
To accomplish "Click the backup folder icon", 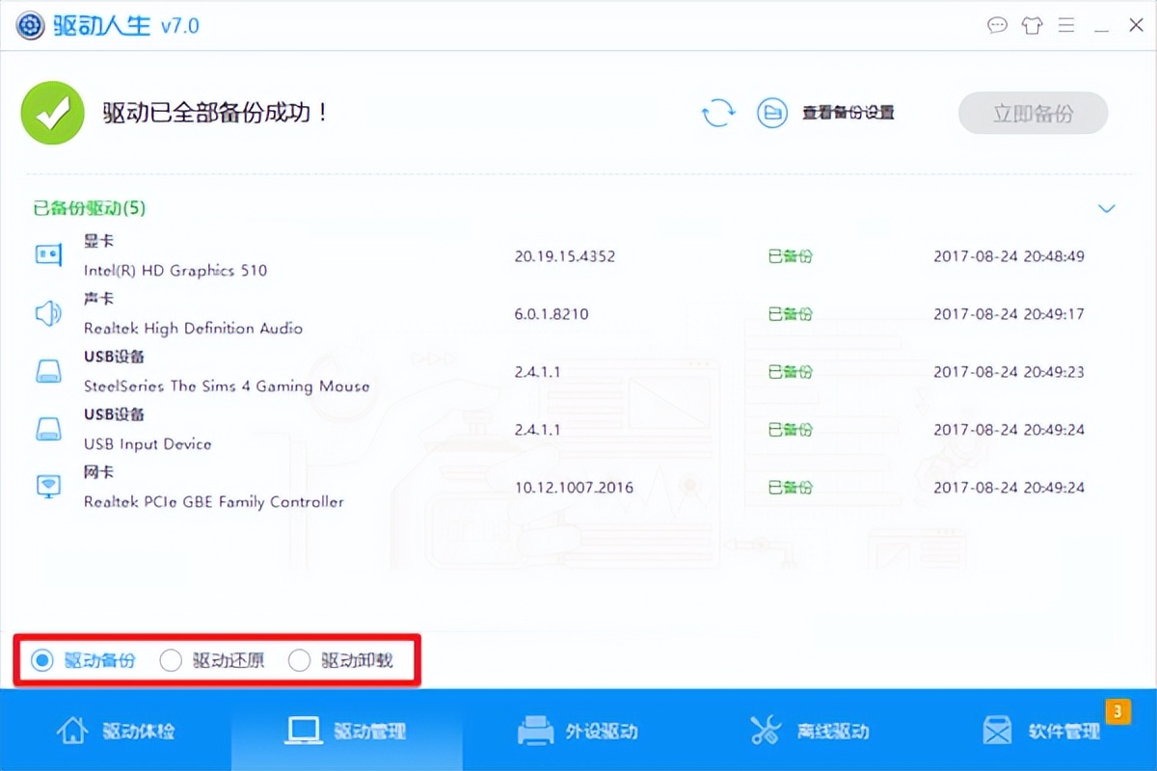I will 771,113.
